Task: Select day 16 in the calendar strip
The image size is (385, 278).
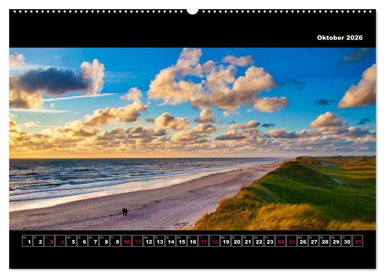Action: click(x=192, y=241)
